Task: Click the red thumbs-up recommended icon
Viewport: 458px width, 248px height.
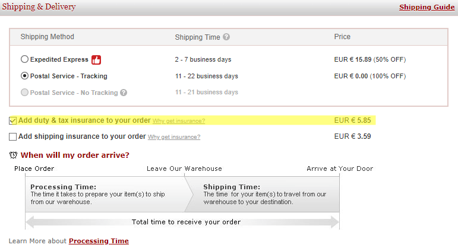Action: click(97, 59)
